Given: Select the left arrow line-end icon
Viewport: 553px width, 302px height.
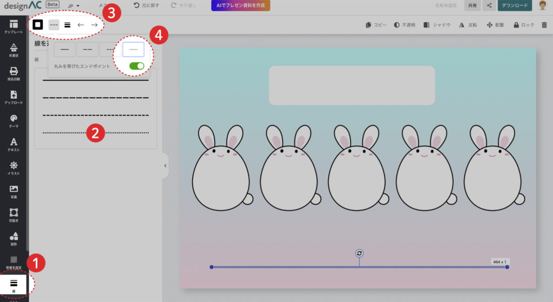Looking at the screenshot, I should tap(81, 25).
